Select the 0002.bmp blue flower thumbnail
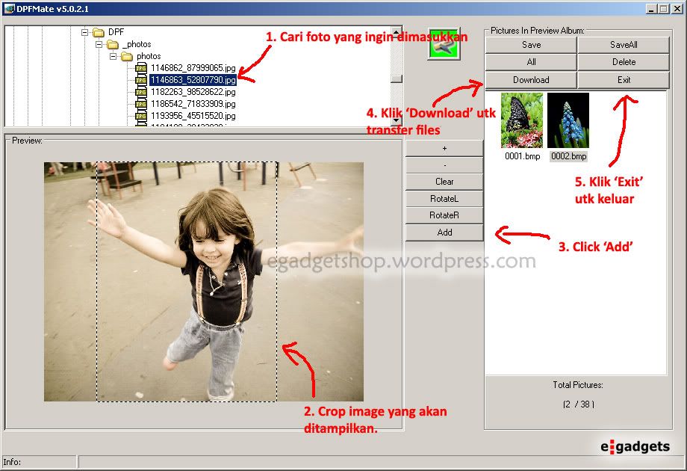This screenshot has height=471, width=687. [568, 120]
